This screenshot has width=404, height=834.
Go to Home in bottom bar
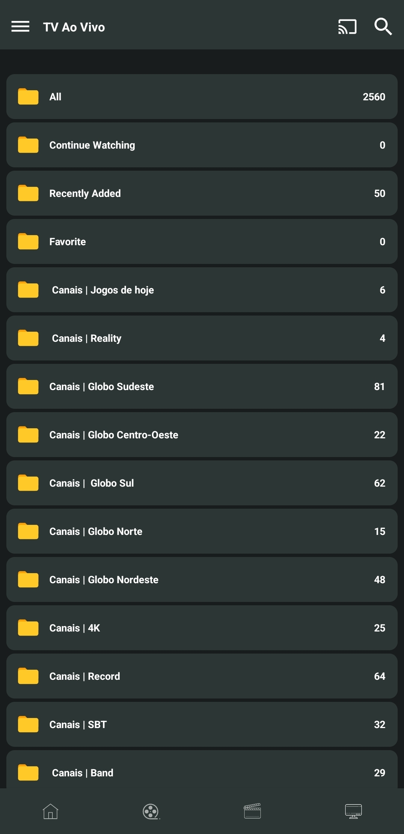coord(50,811)
